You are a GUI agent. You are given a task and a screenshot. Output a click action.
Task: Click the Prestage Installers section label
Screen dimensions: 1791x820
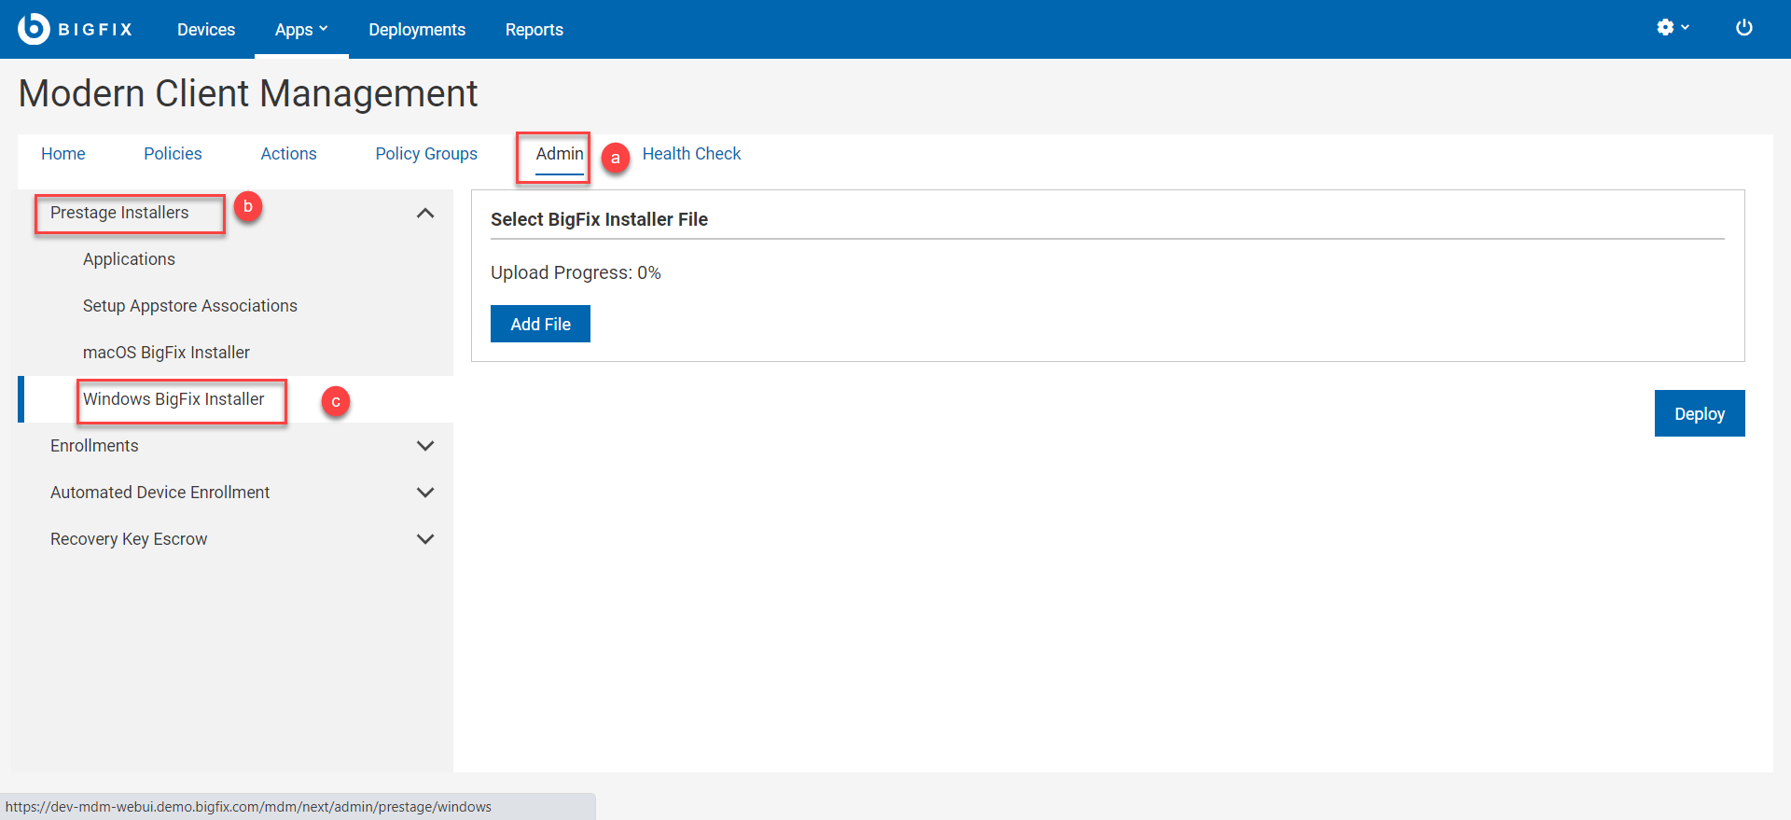pyautogui.click(x=119, y=213)
